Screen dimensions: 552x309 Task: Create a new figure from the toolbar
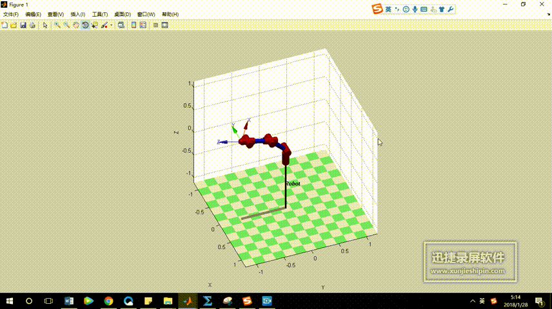(5, 25)
